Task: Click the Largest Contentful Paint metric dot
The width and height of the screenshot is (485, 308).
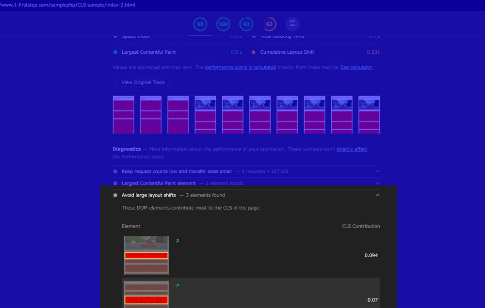Action: 115,52
